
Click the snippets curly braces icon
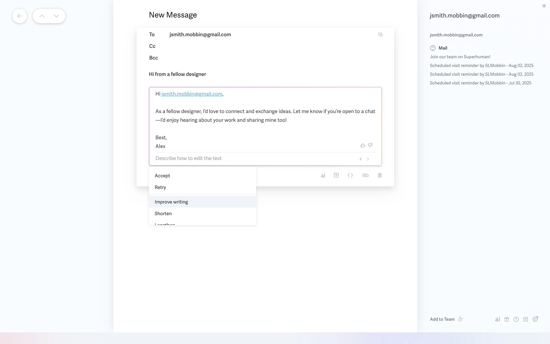[350, 175]
